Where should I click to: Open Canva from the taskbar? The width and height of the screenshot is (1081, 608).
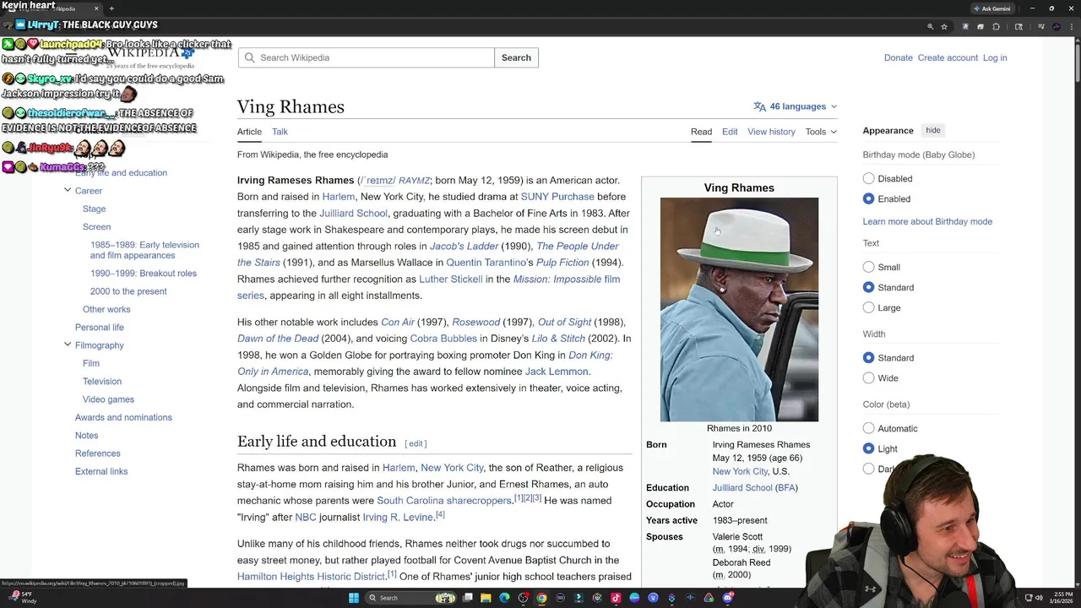pyautogui.click(x=634, y=598)
